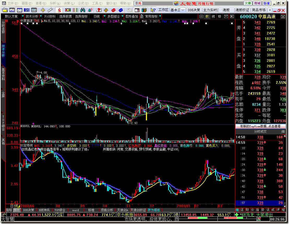
Task: Click the help pointer question-mark icon
Action: pyautogui.click(x=153, y=10)
